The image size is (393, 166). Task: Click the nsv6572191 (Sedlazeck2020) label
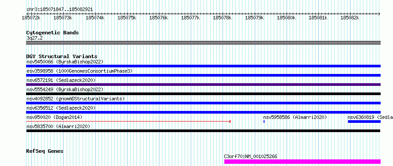(61, 80)
